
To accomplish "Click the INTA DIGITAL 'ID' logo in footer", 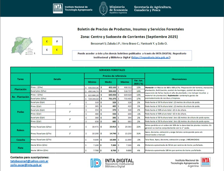I will click(96, 163).
